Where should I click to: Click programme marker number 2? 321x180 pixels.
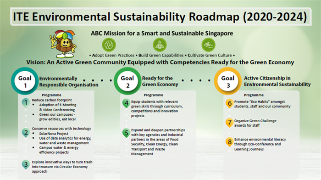pos(26,133)
